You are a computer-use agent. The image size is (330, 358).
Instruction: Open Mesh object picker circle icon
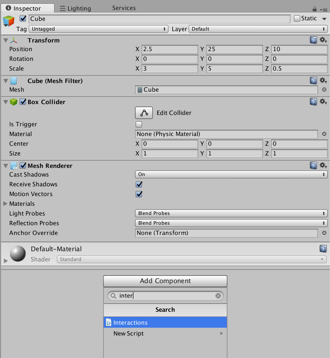pos(324,90)
